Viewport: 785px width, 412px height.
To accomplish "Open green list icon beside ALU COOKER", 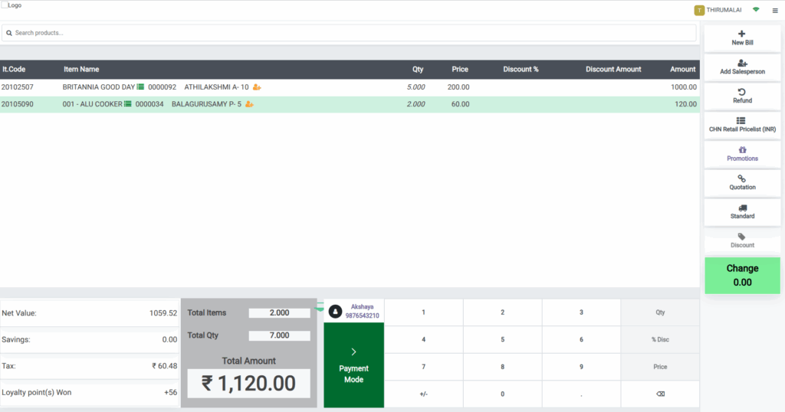I will (128, 104).
